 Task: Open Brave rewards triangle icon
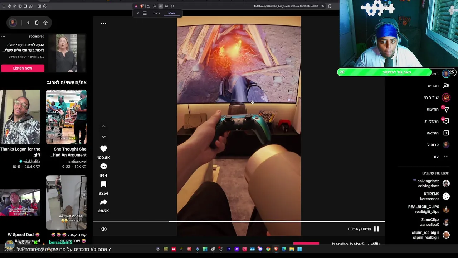point(136,6)
